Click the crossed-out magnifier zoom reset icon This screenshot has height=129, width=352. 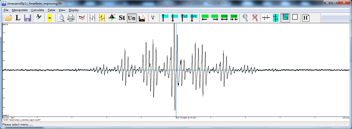(255, 18)
